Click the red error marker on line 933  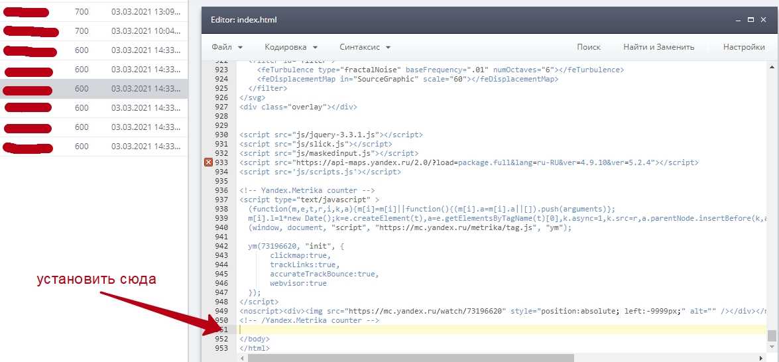coord(208,162)
